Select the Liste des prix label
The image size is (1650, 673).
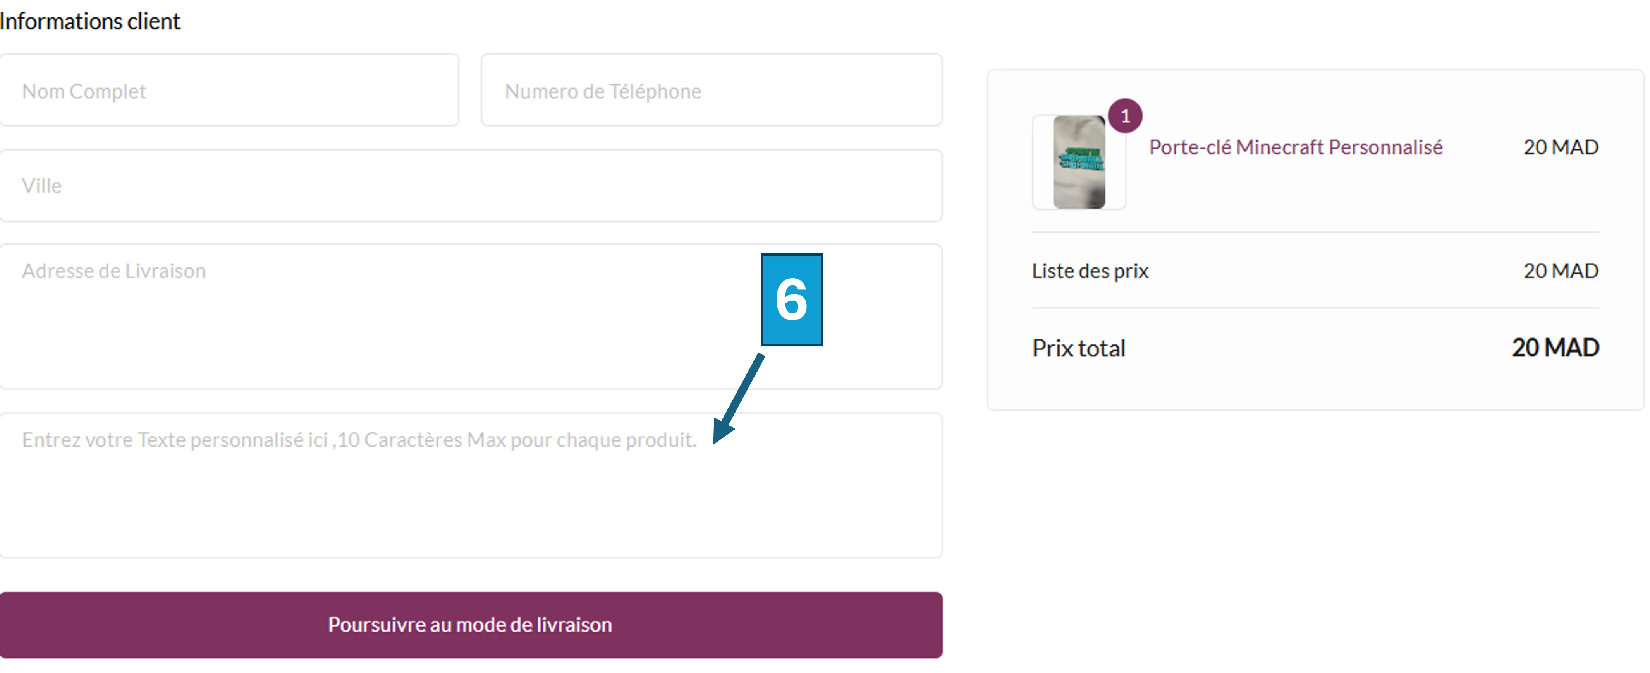[1090, 271]
